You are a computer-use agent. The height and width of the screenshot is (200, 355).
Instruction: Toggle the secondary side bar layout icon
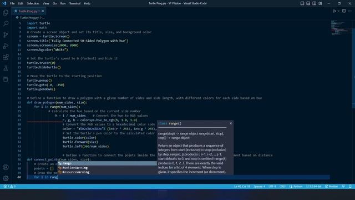pyautogui.click(x=315, y=3)
